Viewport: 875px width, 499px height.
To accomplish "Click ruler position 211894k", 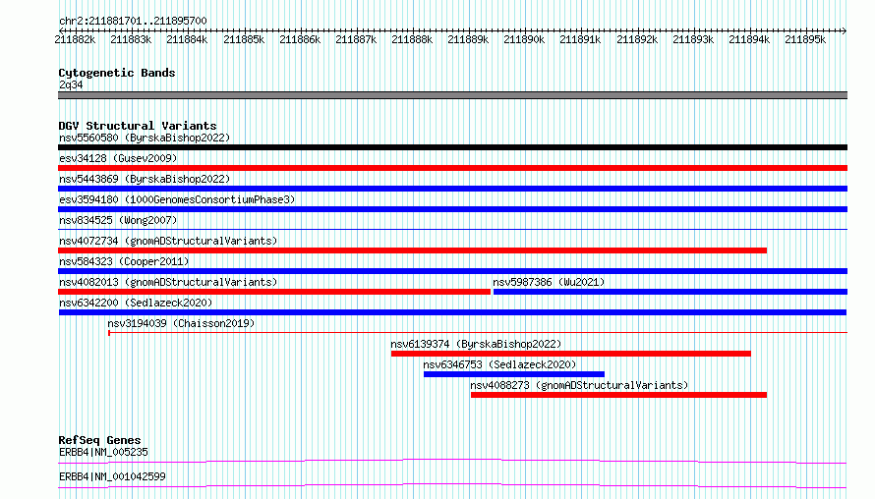I will 749,39.
